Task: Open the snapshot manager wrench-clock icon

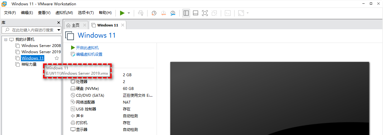Action: pos(173,13)
